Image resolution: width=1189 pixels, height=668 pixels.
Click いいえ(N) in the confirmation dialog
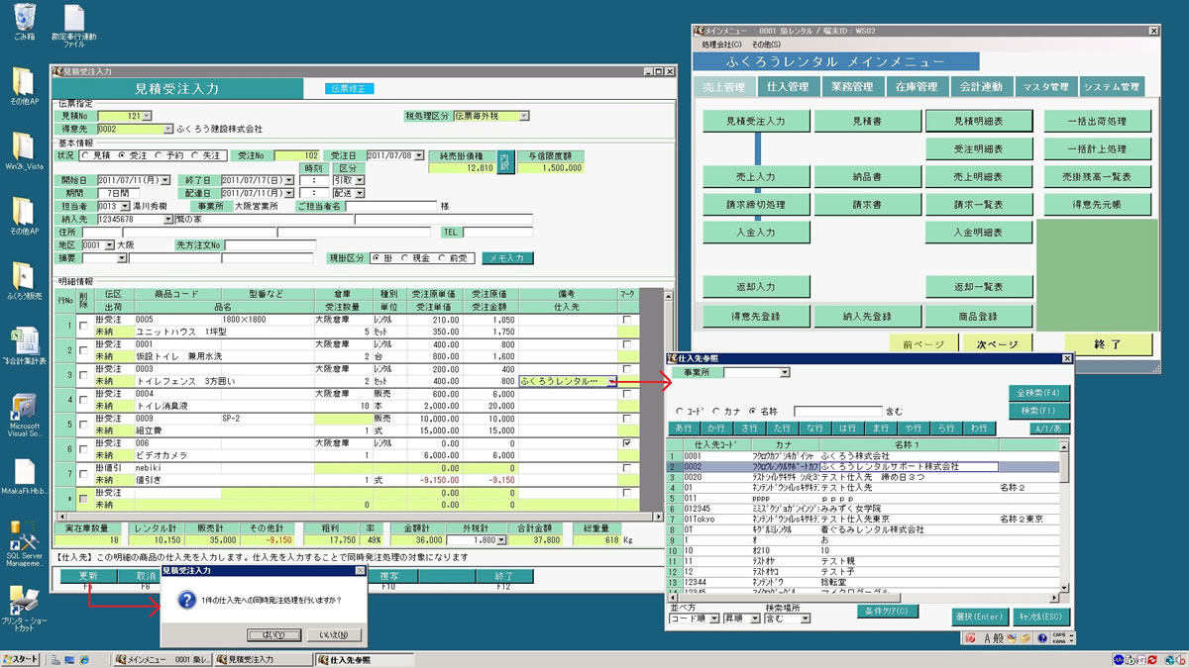click(332, 634)
